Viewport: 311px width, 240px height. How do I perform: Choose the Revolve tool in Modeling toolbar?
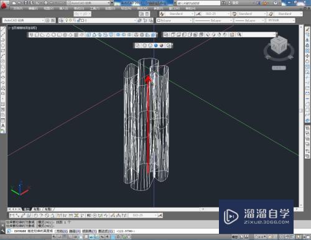105,35
